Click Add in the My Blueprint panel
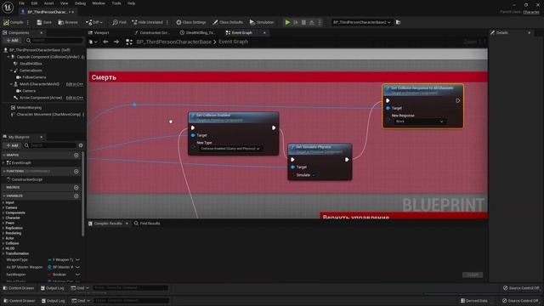The width and height of the screenshot is (544, 306). coord(12,145)
